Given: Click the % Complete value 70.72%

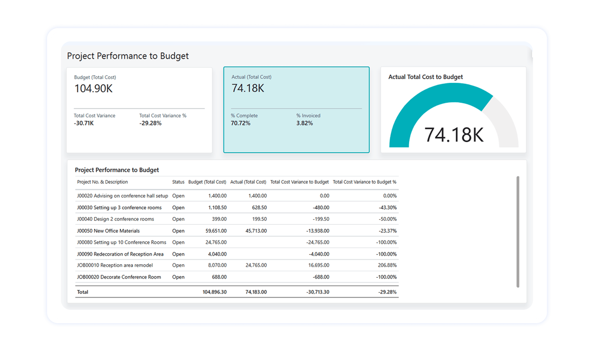Looking at the screenshot, I should (241, 123).
